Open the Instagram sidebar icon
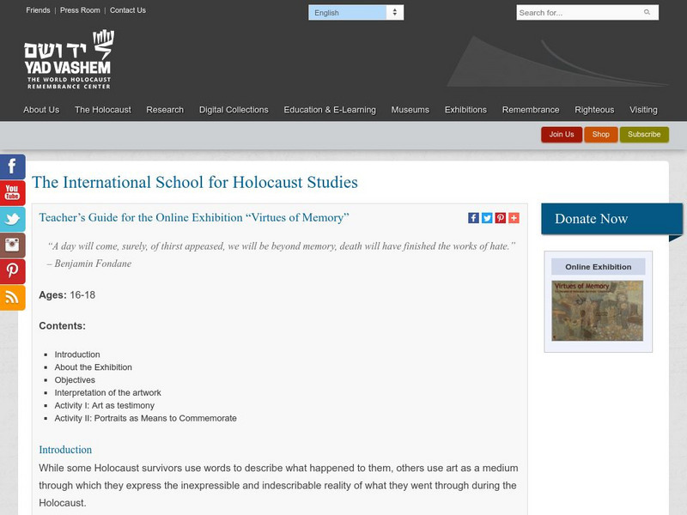Image resolution: width=687 pixels, height=515 pixels. 12,245
